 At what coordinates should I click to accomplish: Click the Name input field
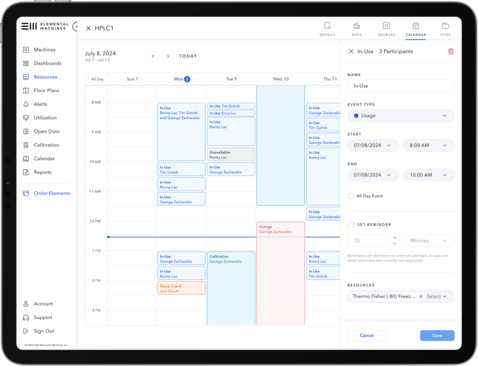pos(401,86)
